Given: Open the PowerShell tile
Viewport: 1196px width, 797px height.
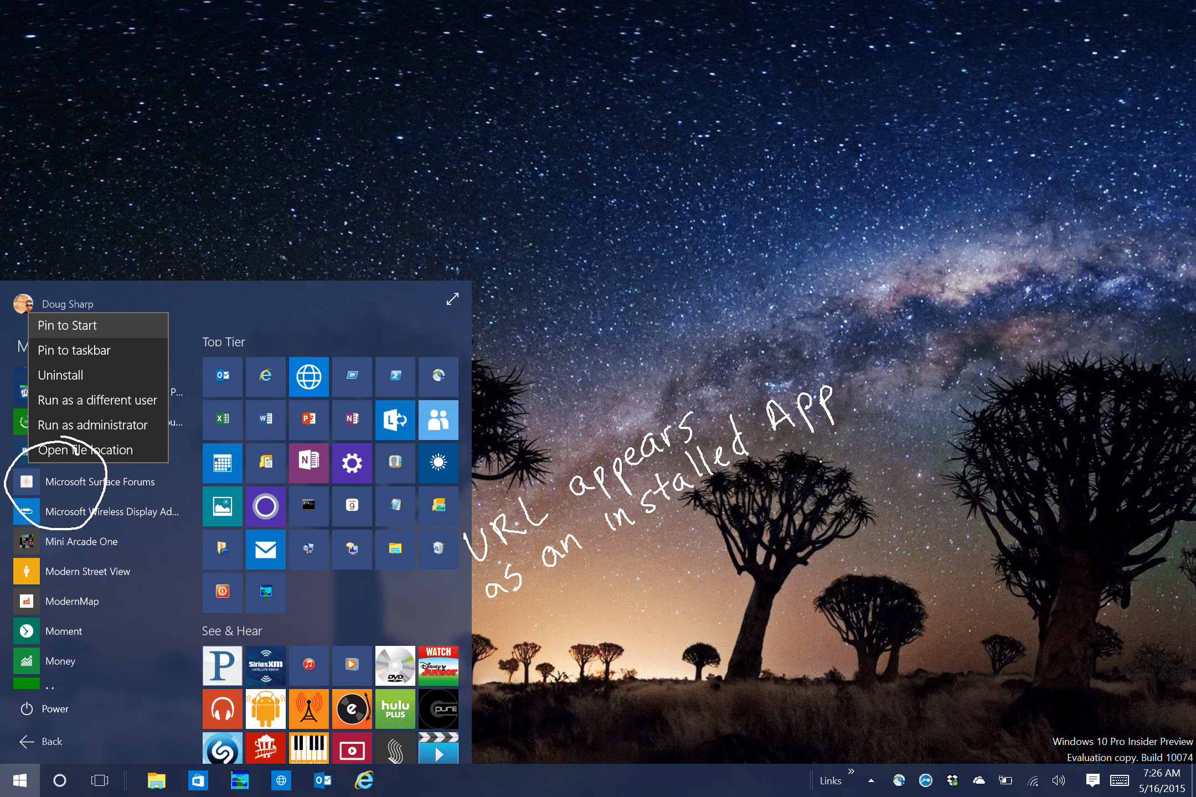Looking at the screenshot, I should tap(395, 376).
